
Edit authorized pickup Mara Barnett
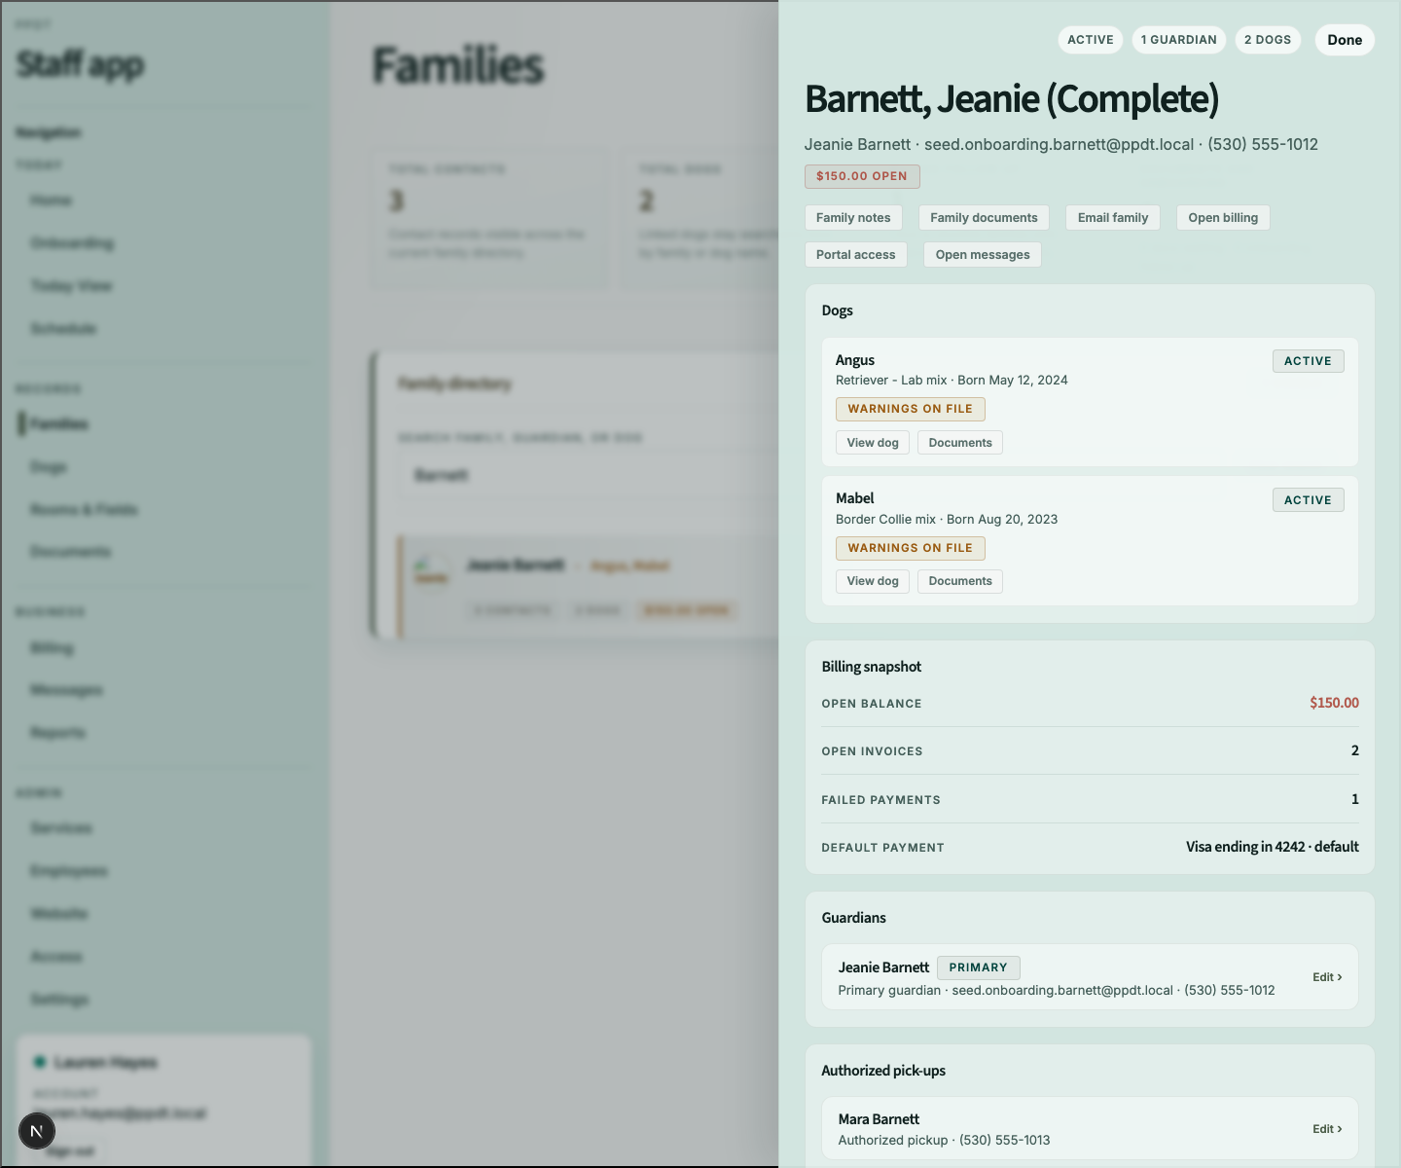click(x=1327, y=1129)
